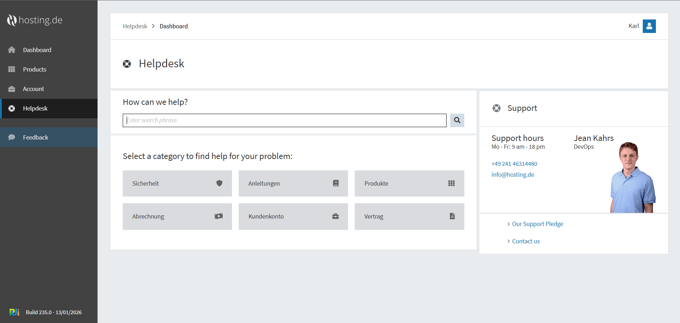
Task: Open Account in the sidebar menu
Action: [49, 89]
